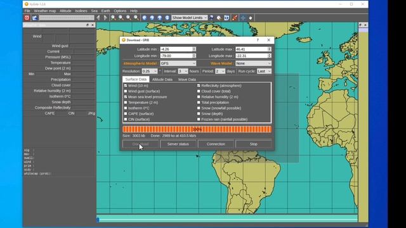This screenshot has height=228, width=406.
Task: Toggle Mean sea level pressure checkbox
Action: click(x=126, y=97)
